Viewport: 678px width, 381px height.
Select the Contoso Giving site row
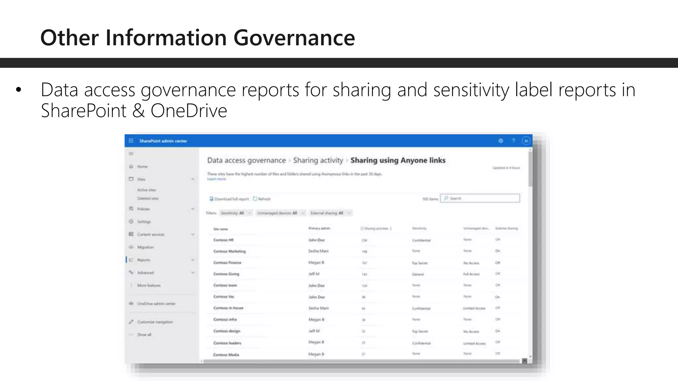pyautogui.click(x=364, y=274)
